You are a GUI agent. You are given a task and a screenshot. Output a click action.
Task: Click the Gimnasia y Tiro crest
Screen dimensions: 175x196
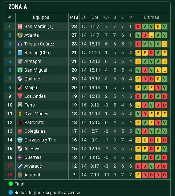[20, 140]
